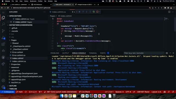Expand the Shared folder
This screenshot has width=176, height=99.
coord(15,43)
